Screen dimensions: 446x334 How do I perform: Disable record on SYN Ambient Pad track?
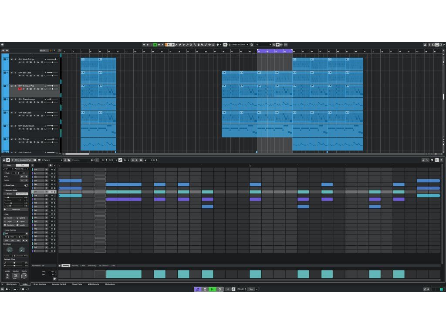[x=20, y=89]
